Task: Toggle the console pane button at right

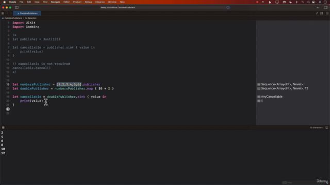Action: coord(326,127)
